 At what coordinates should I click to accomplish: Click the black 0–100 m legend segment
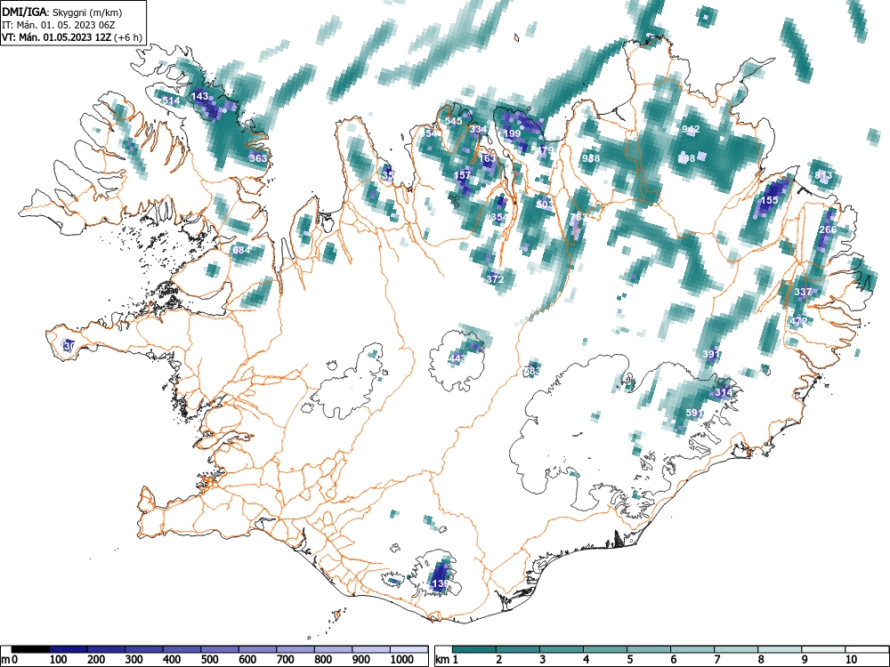pos(30,649)
